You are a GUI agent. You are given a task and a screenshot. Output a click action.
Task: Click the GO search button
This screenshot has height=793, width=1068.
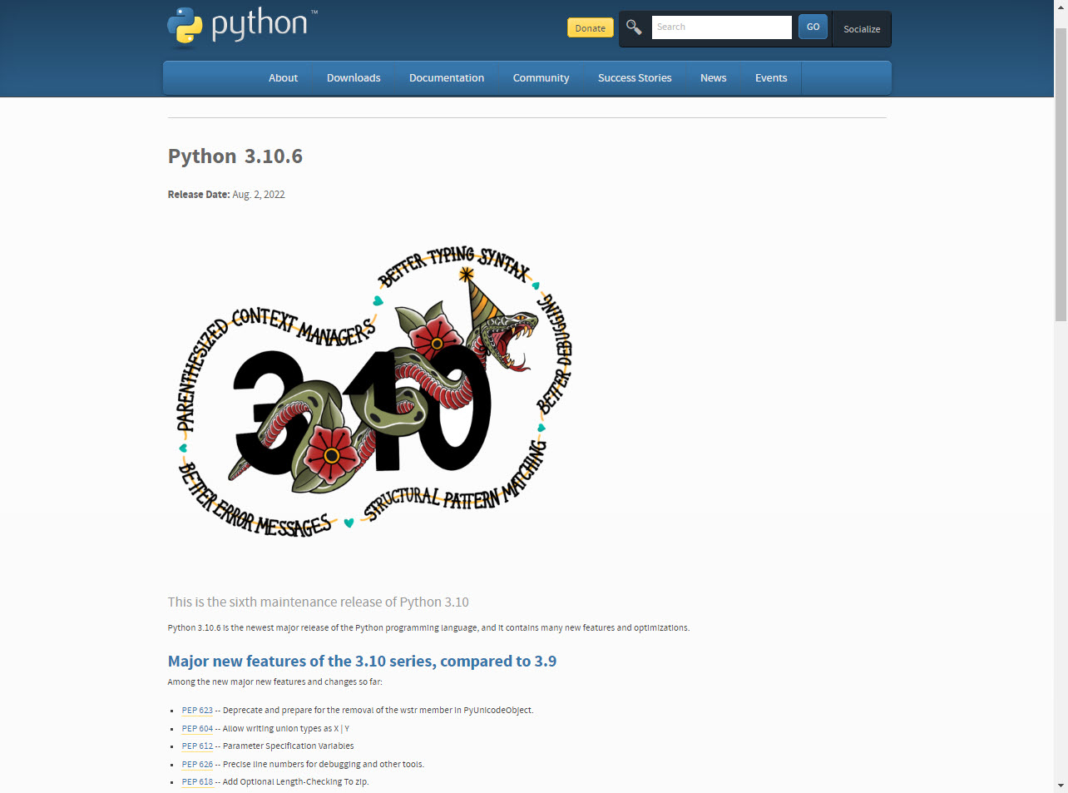813,27
